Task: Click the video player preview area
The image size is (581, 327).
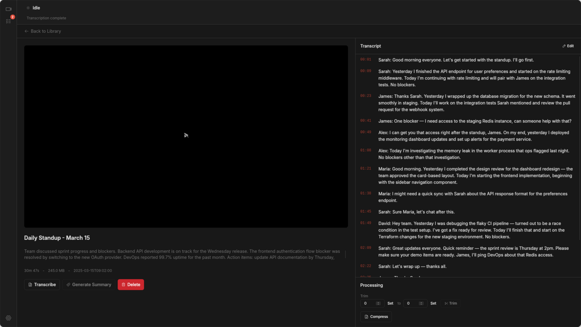Action: coord(186,135)
